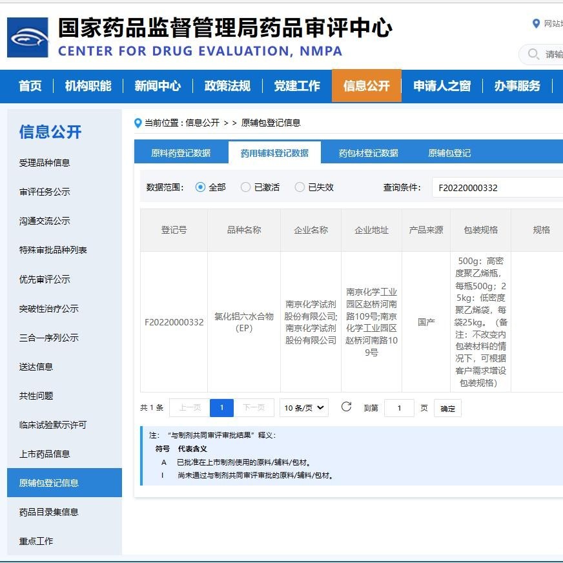This screenshot has height=563, width=563.
Task: Click the 产品来源 column header
Action: (426, 230)
